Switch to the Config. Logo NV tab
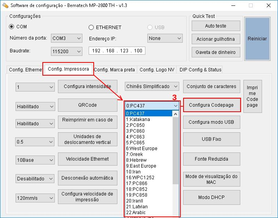The image size is (278, 218). pyautogui.click(x=157, y=70)
